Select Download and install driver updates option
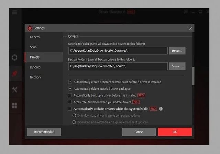 74,122
